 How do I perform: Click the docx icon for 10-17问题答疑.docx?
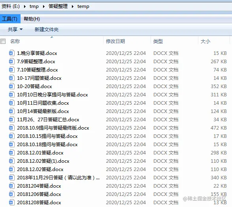12,78
